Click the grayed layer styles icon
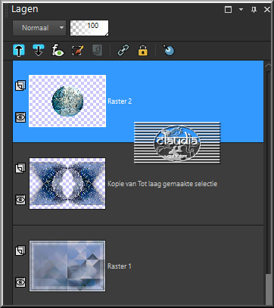274x308 pixels. [x=97, y=50]
